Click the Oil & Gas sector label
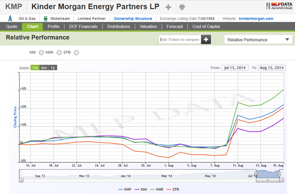This screenshot has height=194, width=295. (27, 18)
